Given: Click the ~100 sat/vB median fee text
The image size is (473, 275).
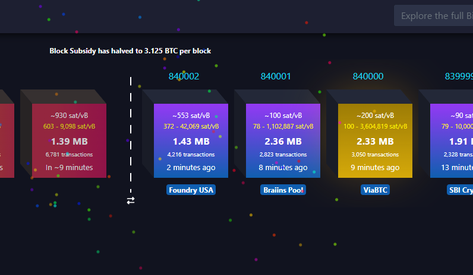Looking at the screenshot, I should [283, 116].
